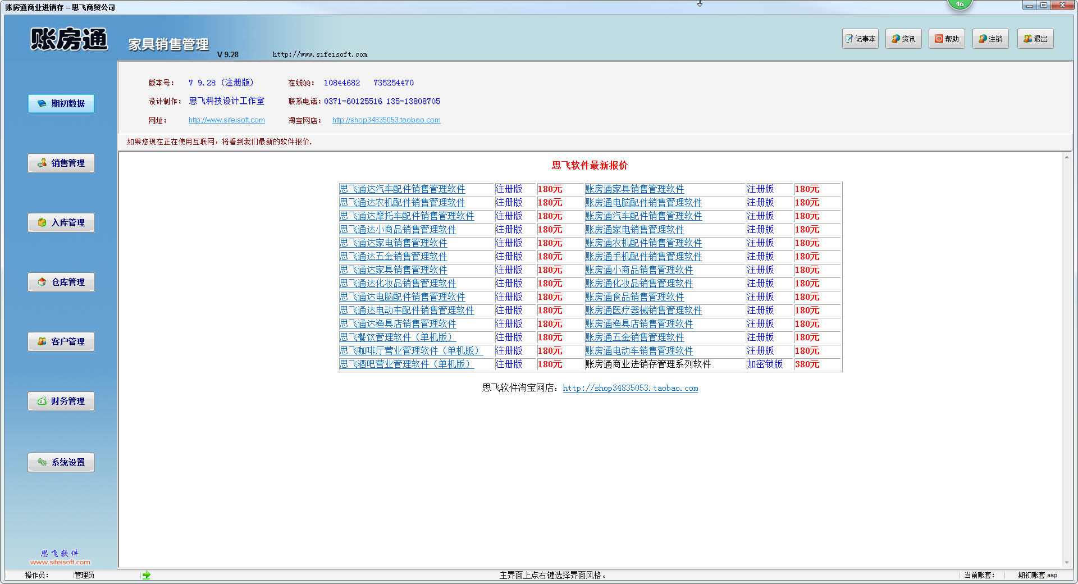Open 财务管理 finance module

click(61, 401)
